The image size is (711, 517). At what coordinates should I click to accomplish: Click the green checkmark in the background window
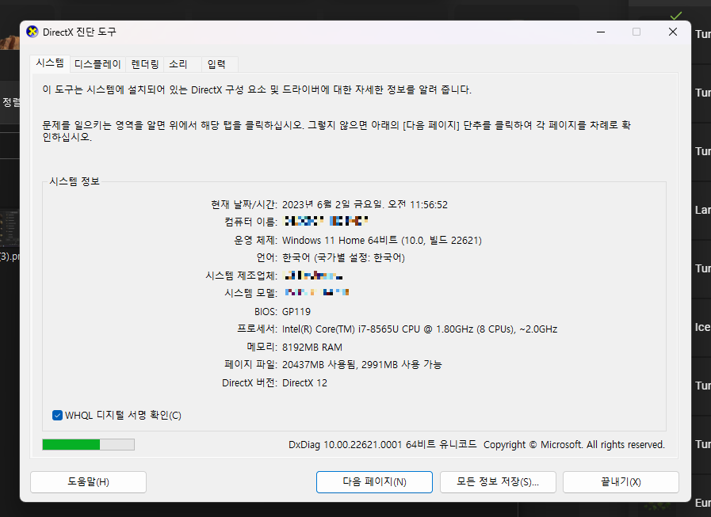click(675, 16)
